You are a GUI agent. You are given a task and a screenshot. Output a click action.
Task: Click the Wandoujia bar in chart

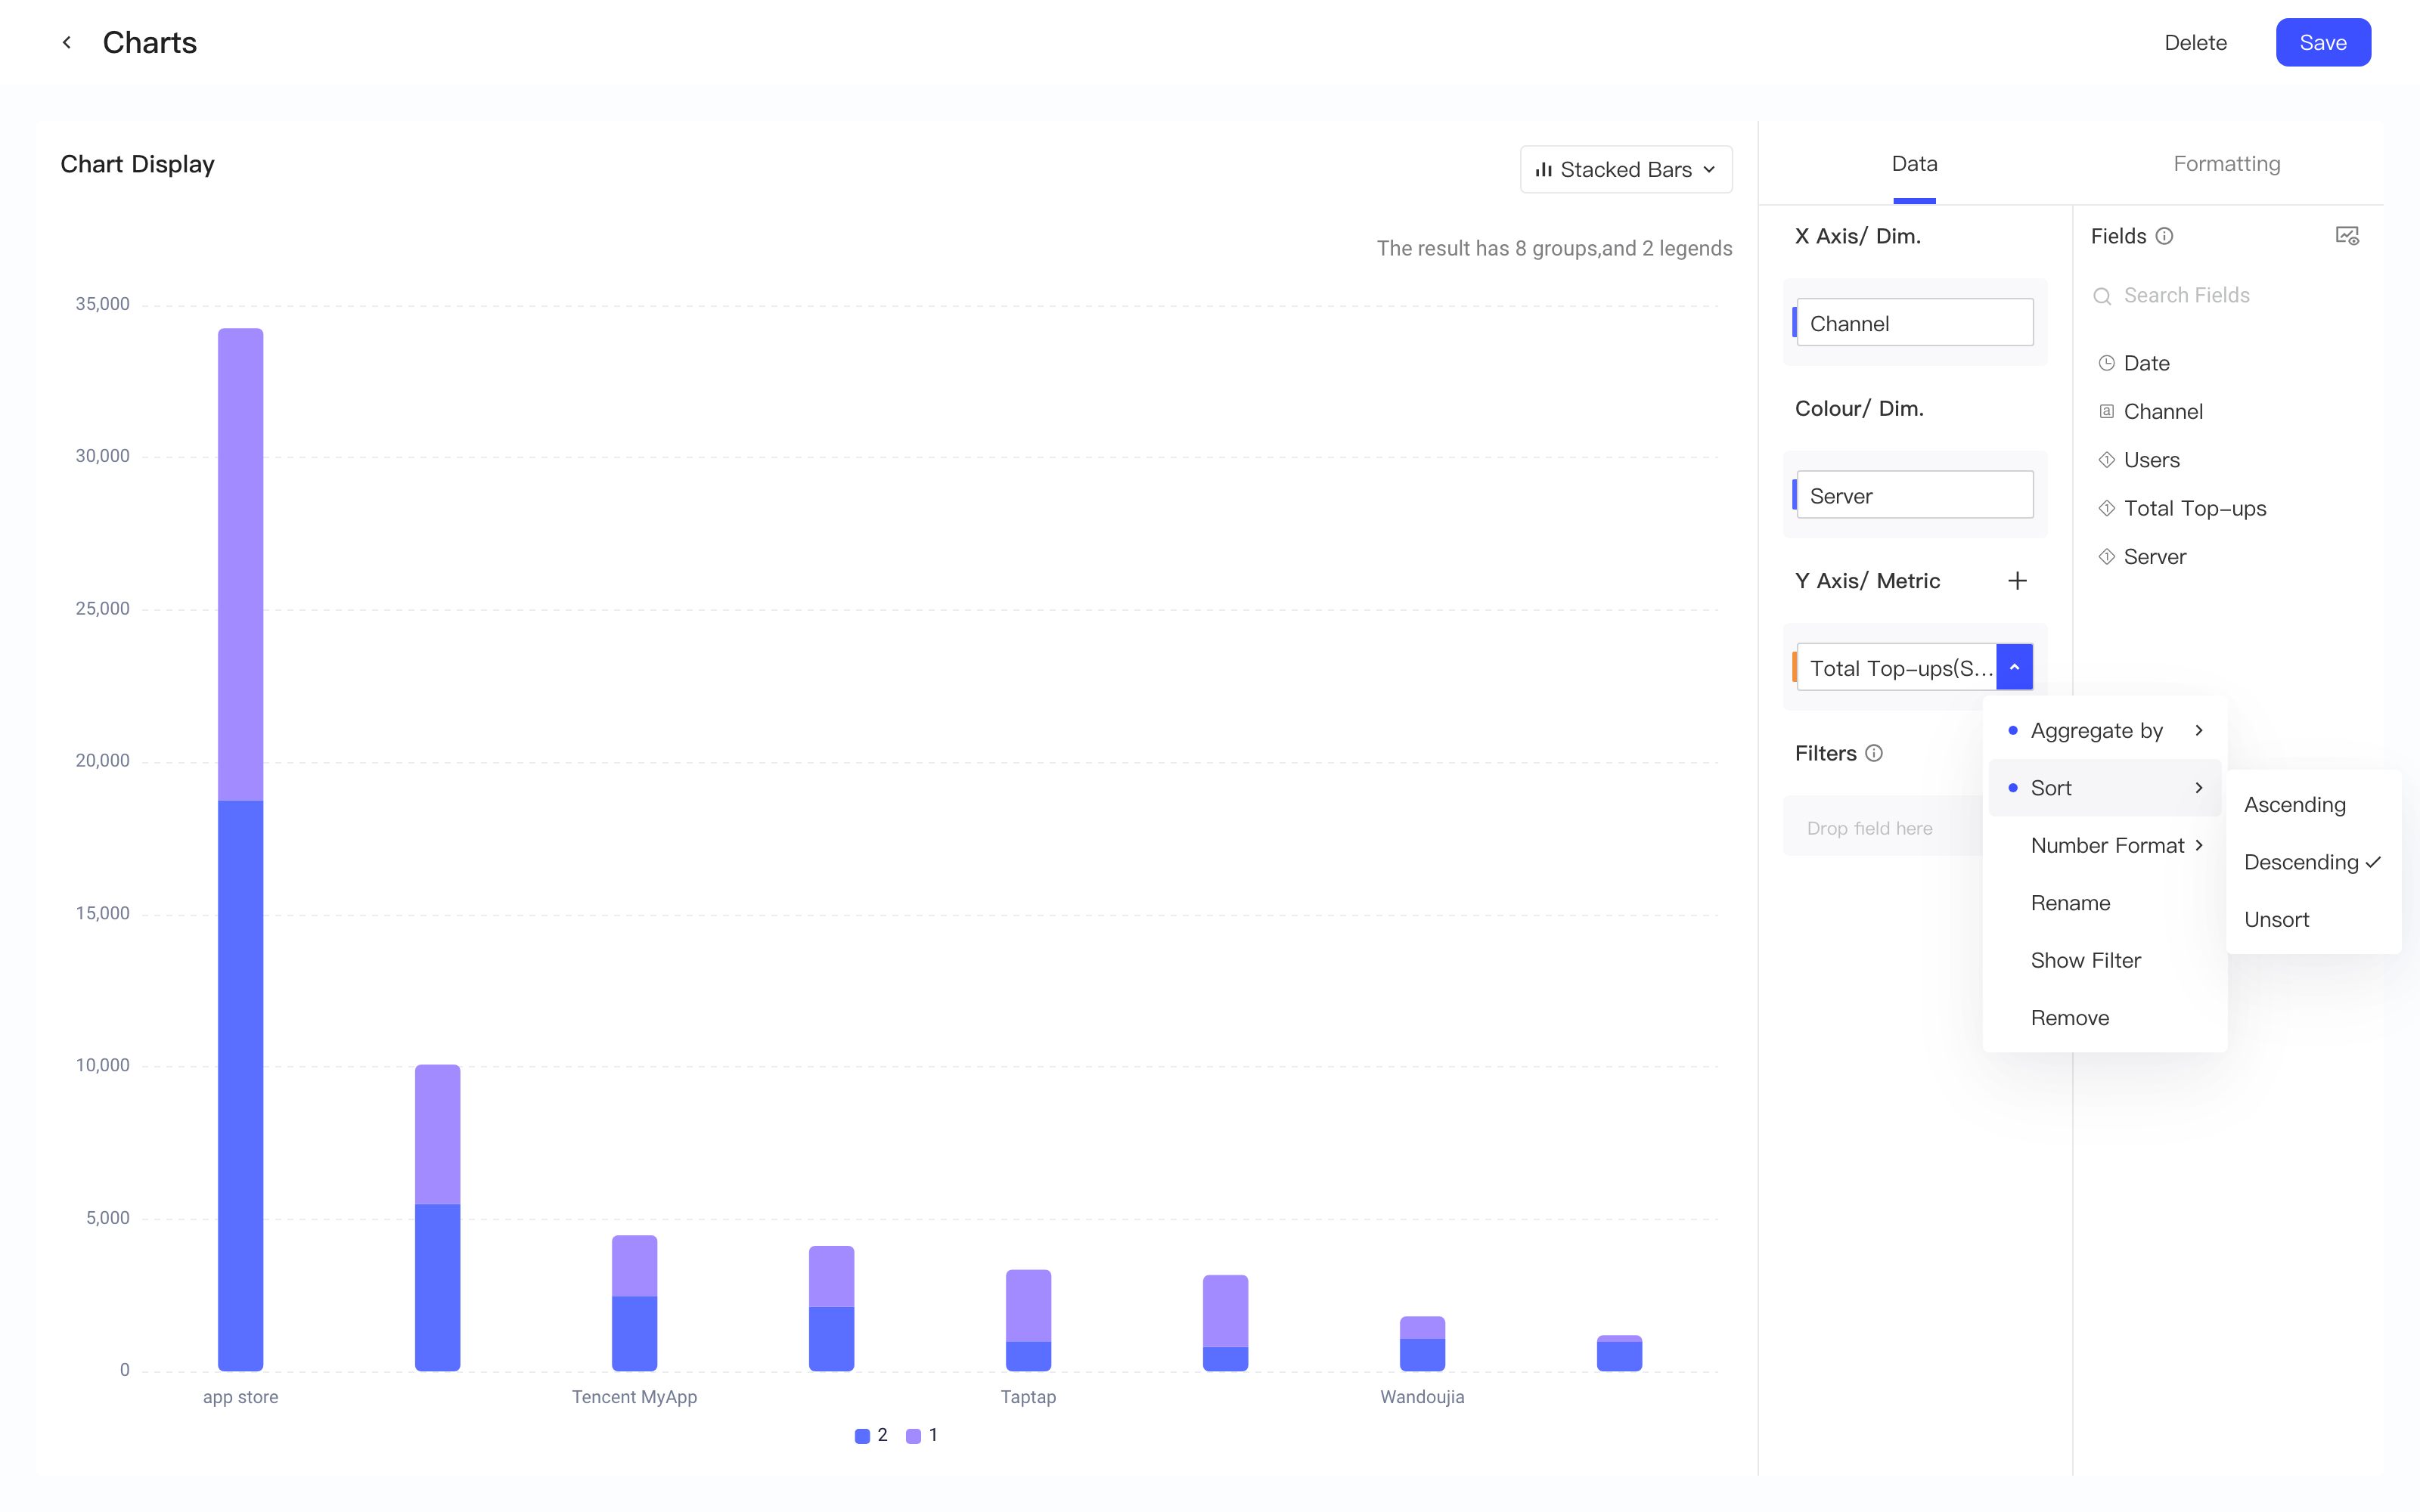(1422, 1344)
